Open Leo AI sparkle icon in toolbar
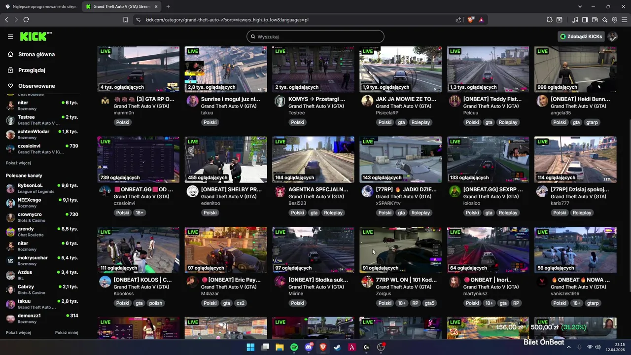 pos(605,20)
